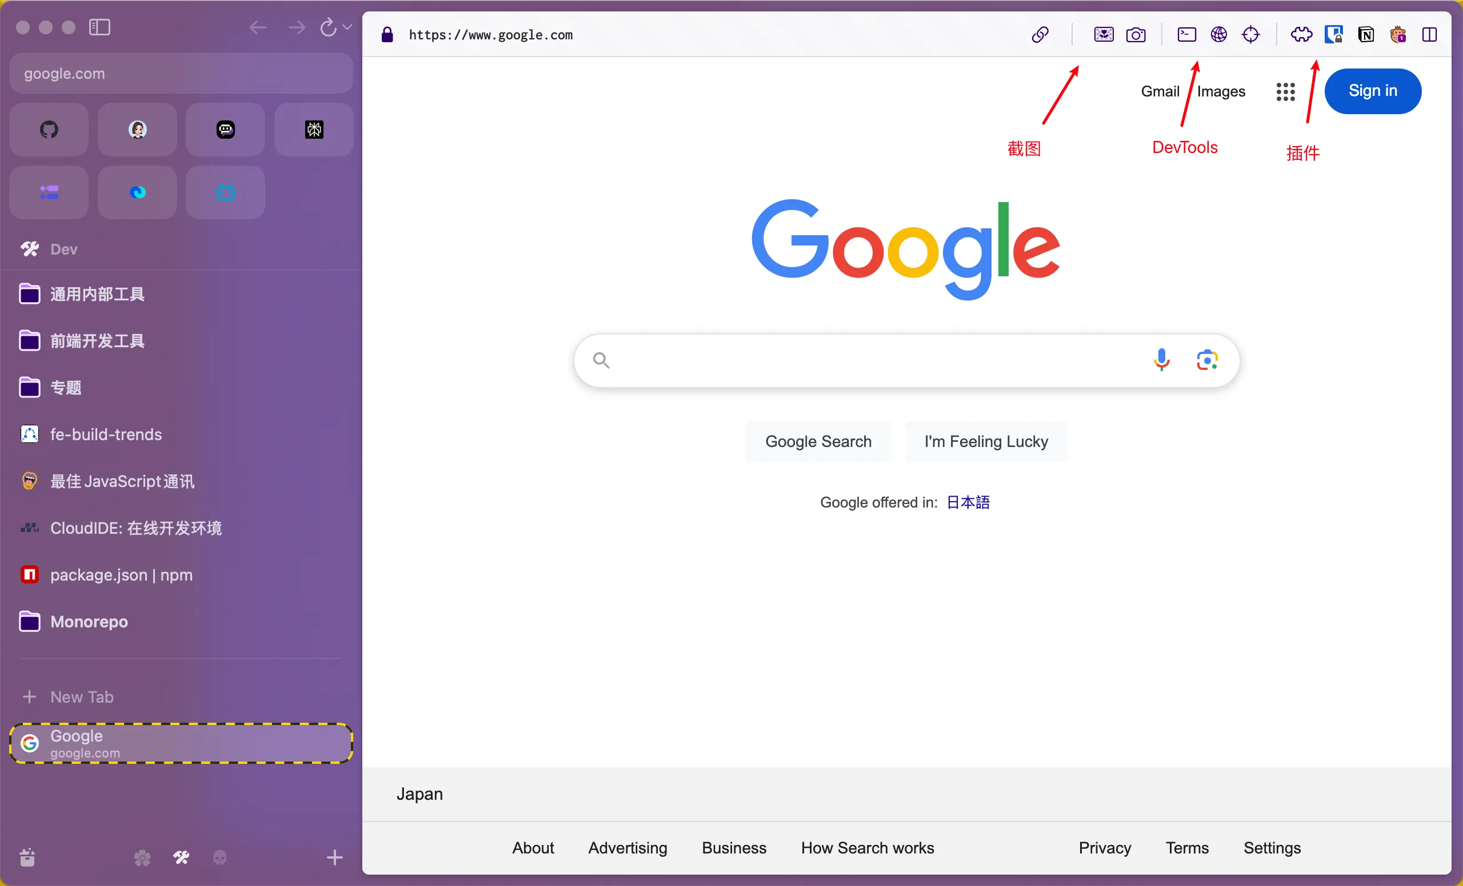Click the Sign in button

click(x=1372, y=91)
